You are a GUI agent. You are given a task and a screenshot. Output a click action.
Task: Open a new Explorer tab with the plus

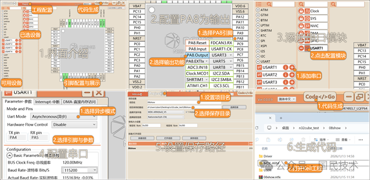coord(281,118)
